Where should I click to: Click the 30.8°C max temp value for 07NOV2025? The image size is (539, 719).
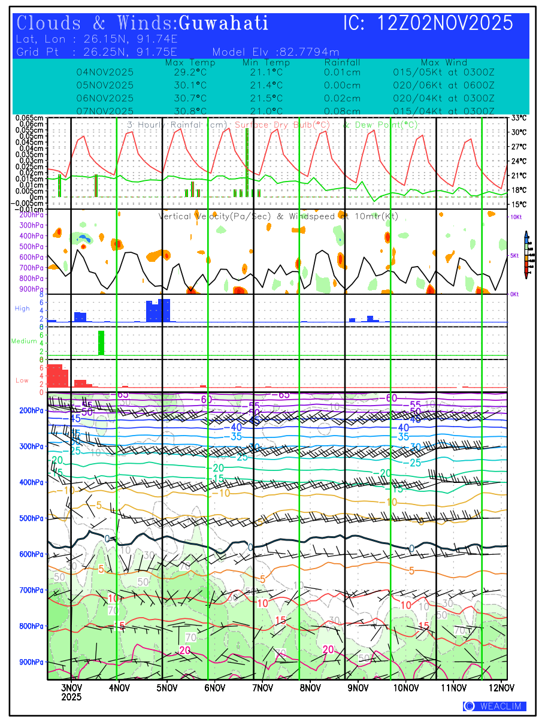[190, 111]
